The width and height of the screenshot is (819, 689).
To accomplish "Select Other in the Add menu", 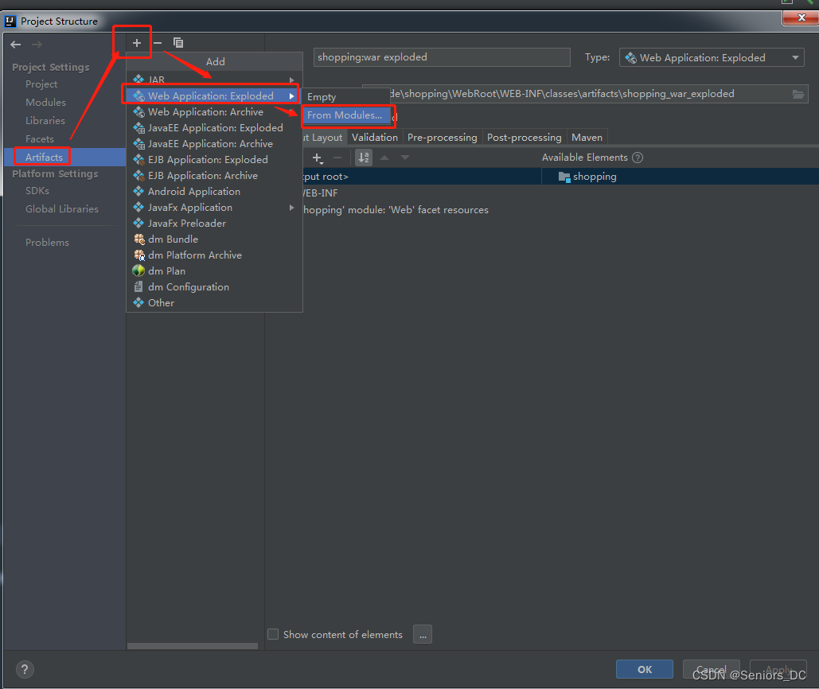I will [214, 303].
